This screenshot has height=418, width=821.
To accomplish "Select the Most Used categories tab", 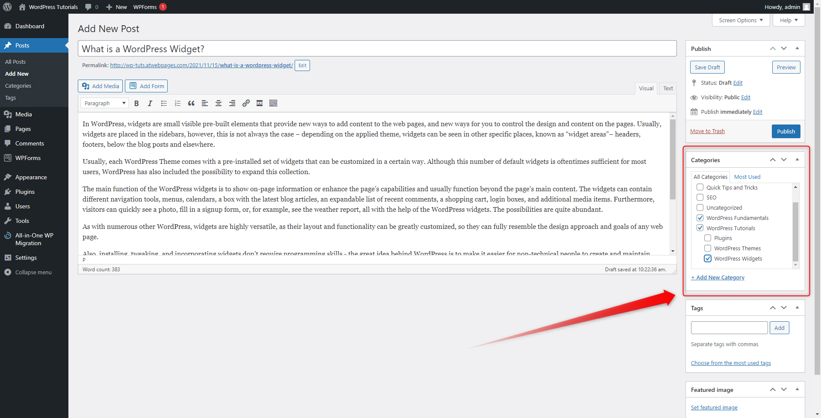I will click(747, 177).
